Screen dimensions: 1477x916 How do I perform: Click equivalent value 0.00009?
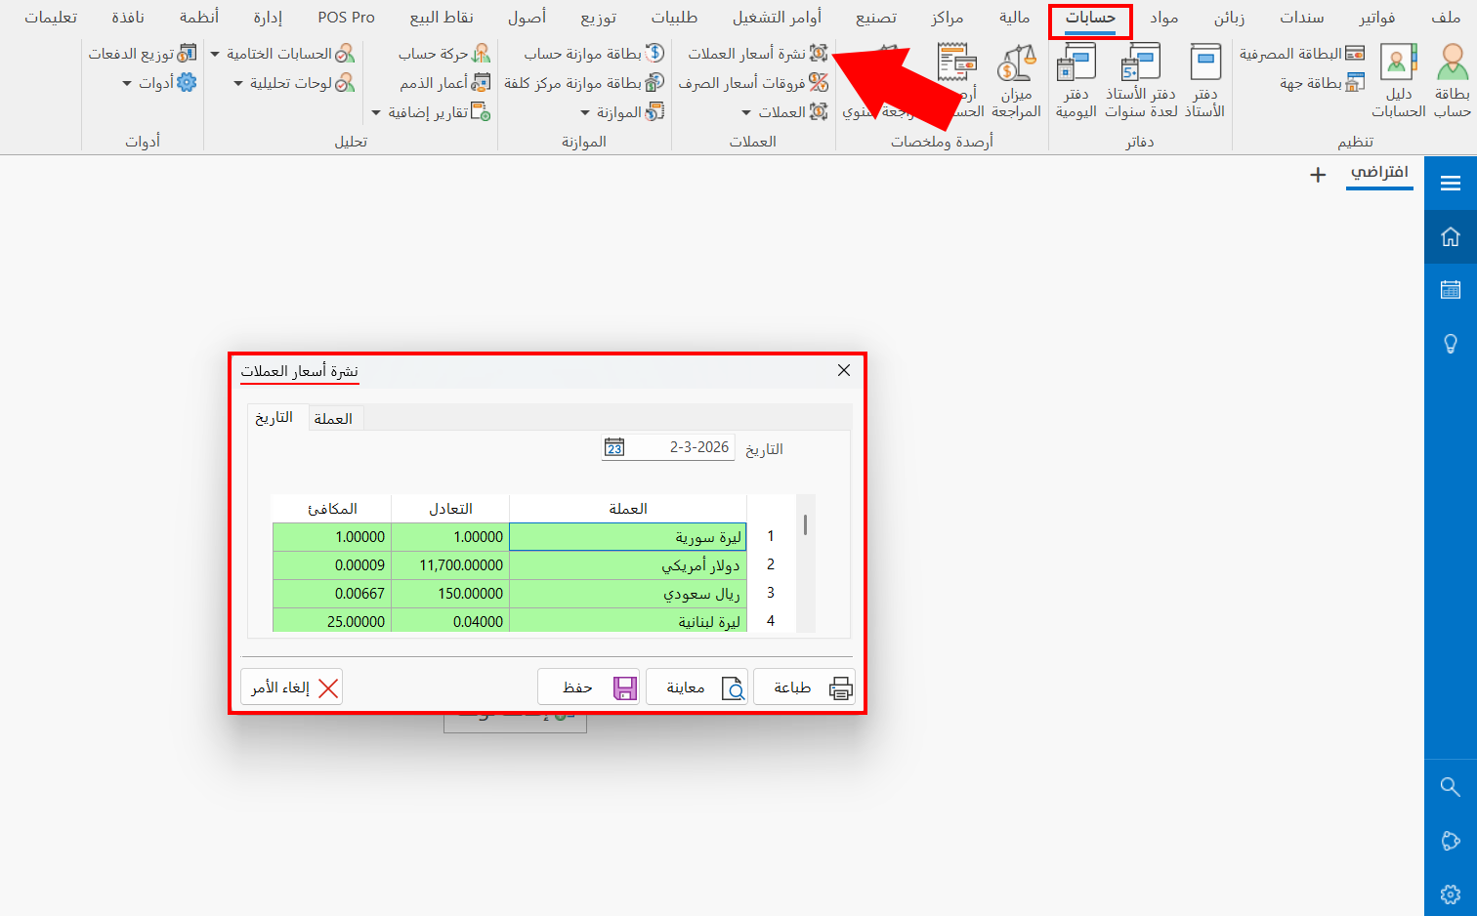(x=332, y=564)
